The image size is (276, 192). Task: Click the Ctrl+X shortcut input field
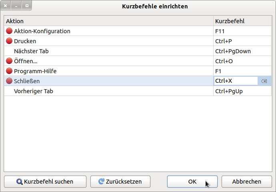point(236,81)
